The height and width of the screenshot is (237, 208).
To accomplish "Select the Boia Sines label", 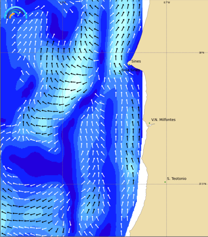I will tap(130, 70).
